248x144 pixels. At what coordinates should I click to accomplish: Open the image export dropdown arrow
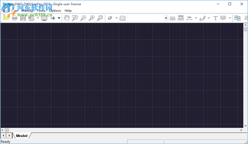tap(38, 18)
